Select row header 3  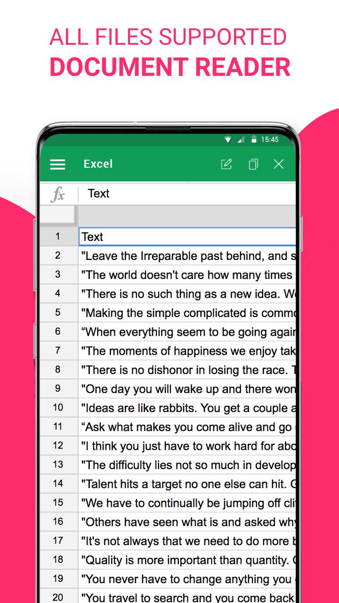click(58, 275)
